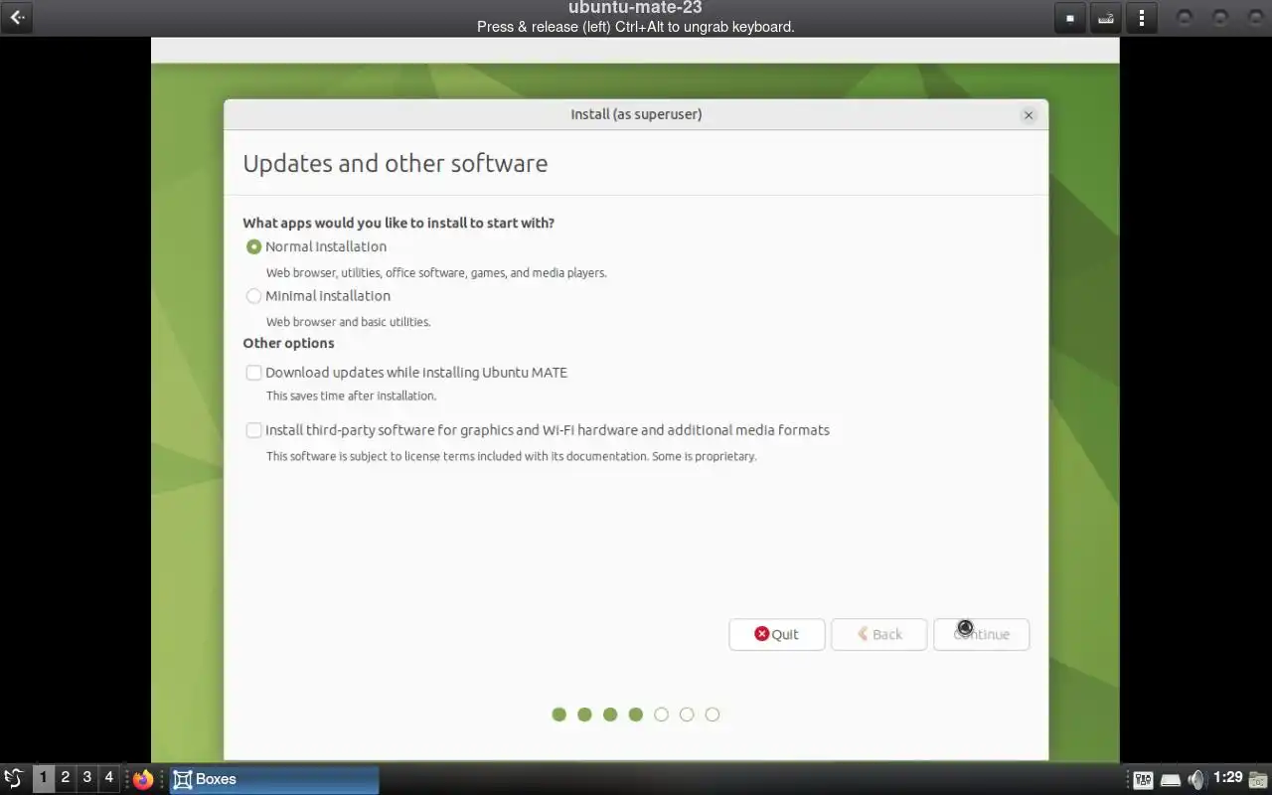
Task: Click the grayed Back button
Action: pyautogui.click(x=878, y=634)
